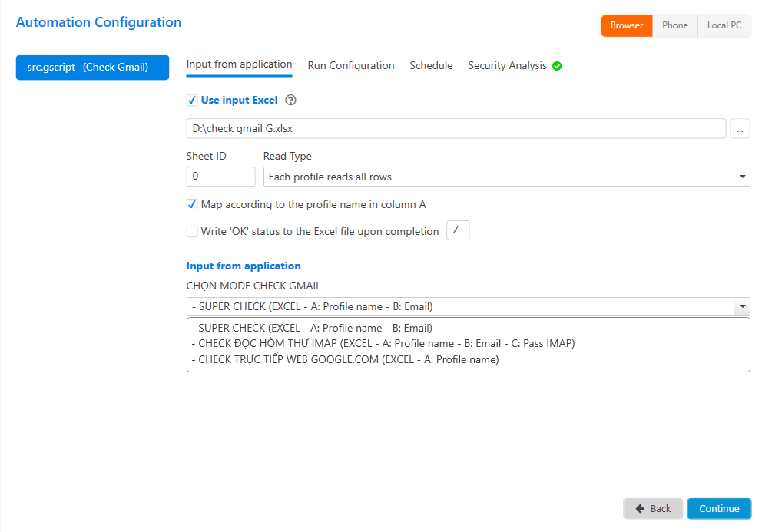This screenshot has height=532, width=762.
Task: Click the help question mark icon
Action: pos(290,101)
